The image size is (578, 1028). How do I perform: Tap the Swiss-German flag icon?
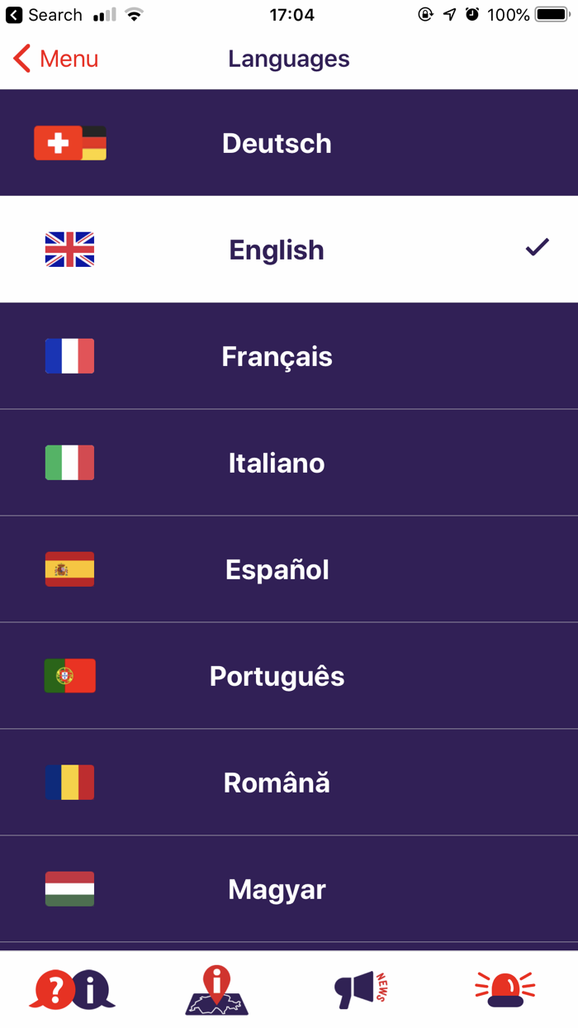tap(70, 143)
